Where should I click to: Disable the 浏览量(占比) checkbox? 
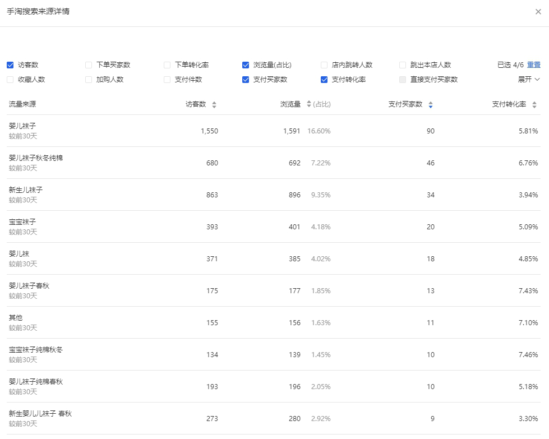pyautogui.click(x=246, y=65)
